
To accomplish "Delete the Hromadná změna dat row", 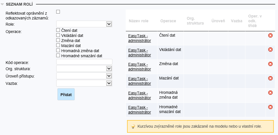I will click(x=270, y=93).
